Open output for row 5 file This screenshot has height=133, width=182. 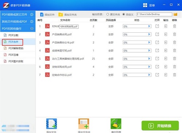coord(166,59)
